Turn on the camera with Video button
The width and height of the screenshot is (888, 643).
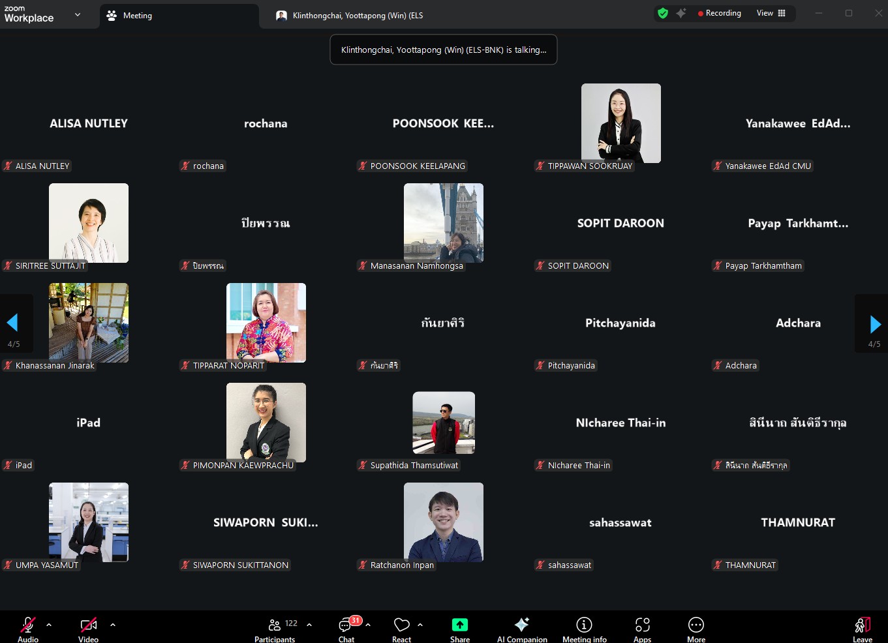(x=88, y=629)
